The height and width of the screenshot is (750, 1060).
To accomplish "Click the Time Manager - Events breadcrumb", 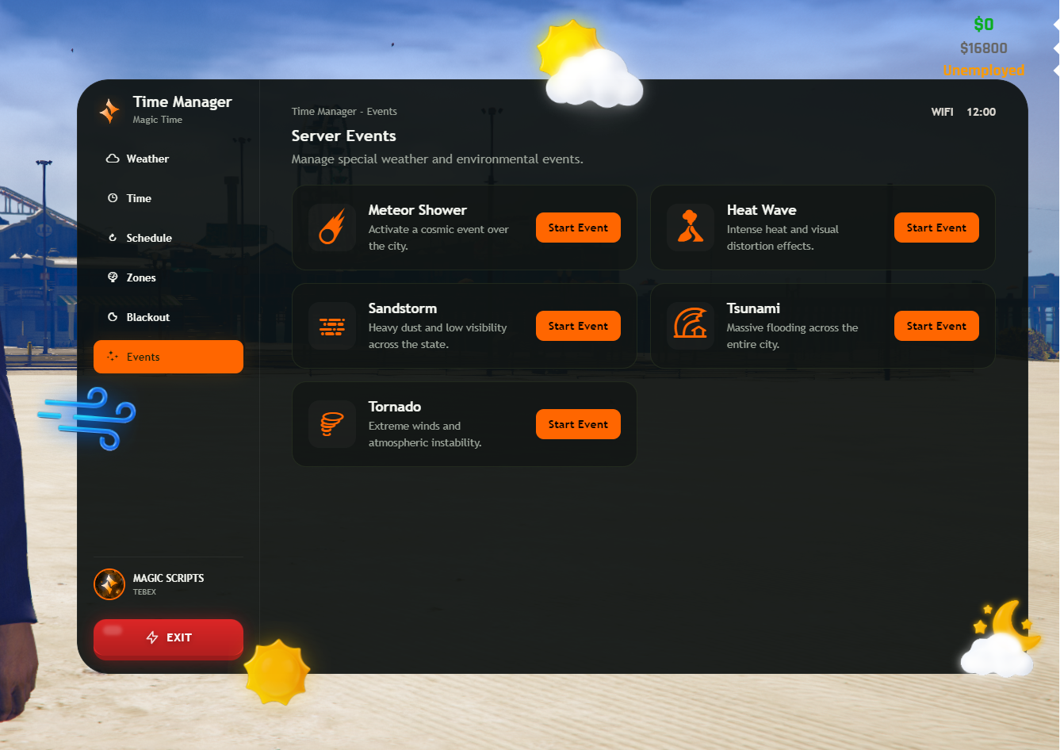I will click(344, 112).
